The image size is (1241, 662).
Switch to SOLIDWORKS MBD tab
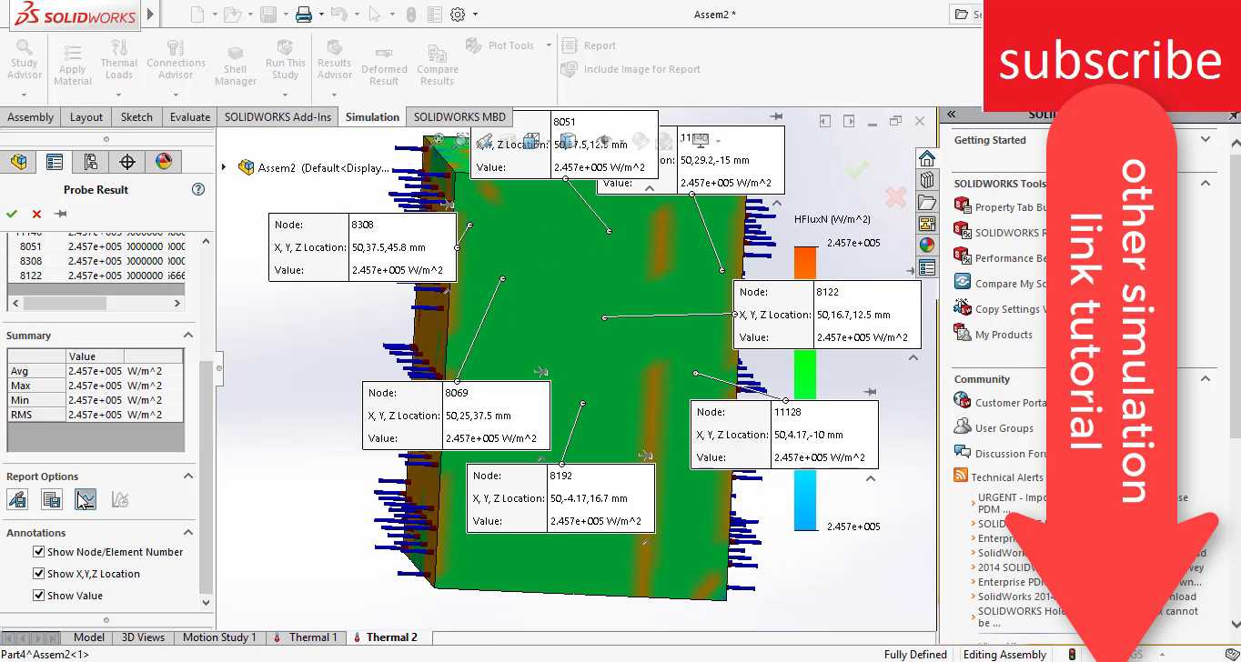(x=459, y=117)
